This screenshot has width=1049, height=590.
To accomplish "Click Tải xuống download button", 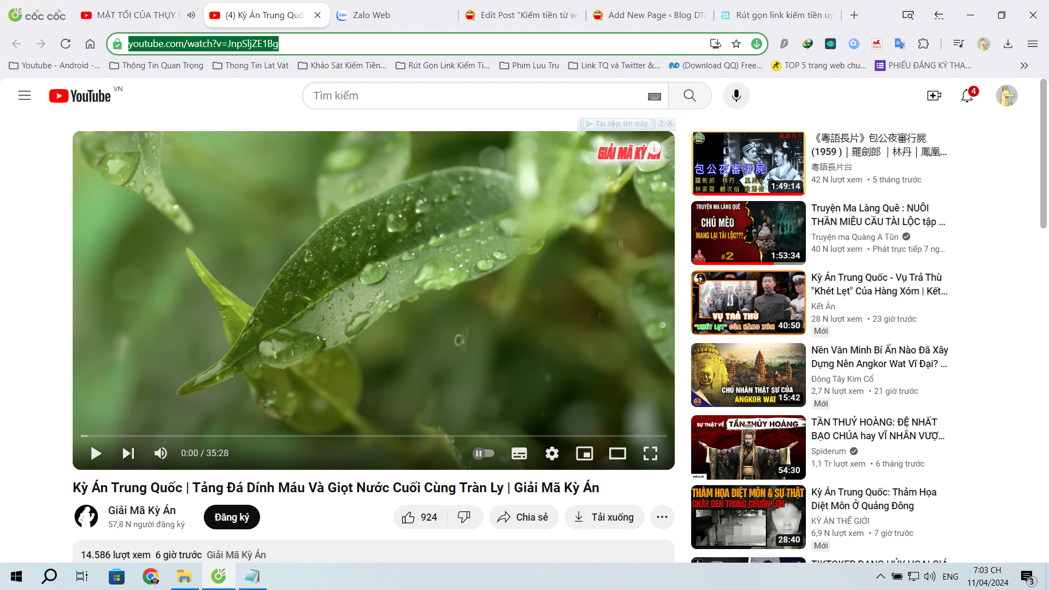I will 604,517.
